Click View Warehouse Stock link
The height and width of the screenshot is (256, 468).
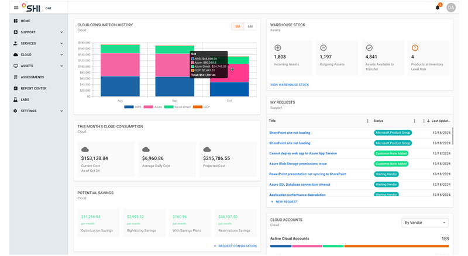[x=290, y=85]
